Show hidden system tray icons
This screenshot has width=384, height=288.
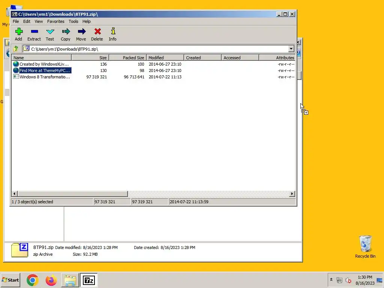pos(331,280)
